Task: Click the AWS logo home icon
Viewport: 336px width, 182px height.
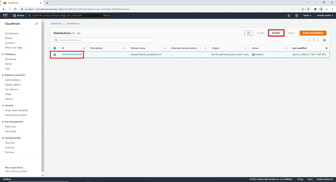Action: 5,15
